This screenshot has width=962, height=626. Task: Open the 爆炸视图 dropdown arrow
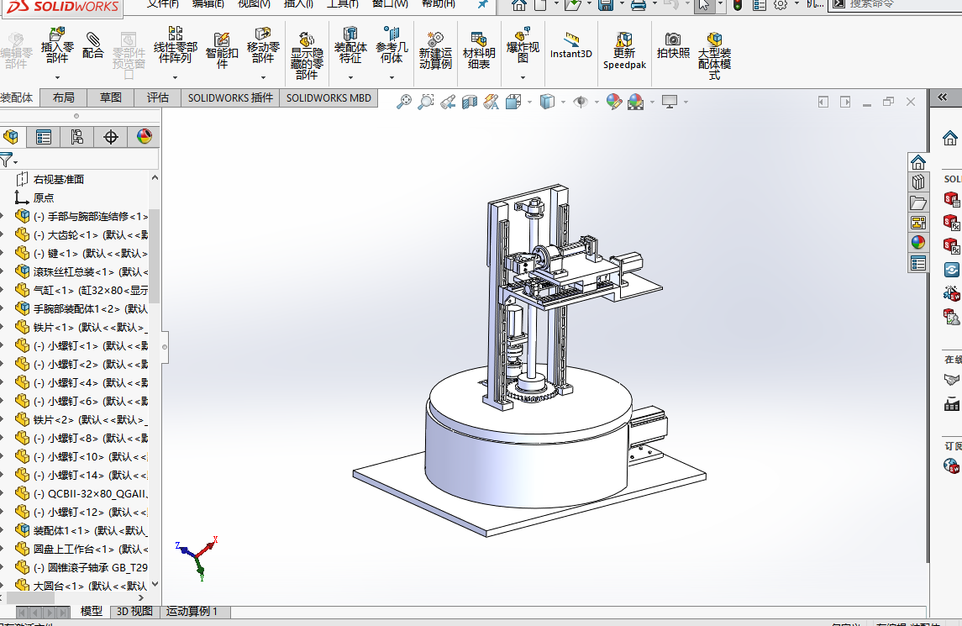(x=523, y=78)
